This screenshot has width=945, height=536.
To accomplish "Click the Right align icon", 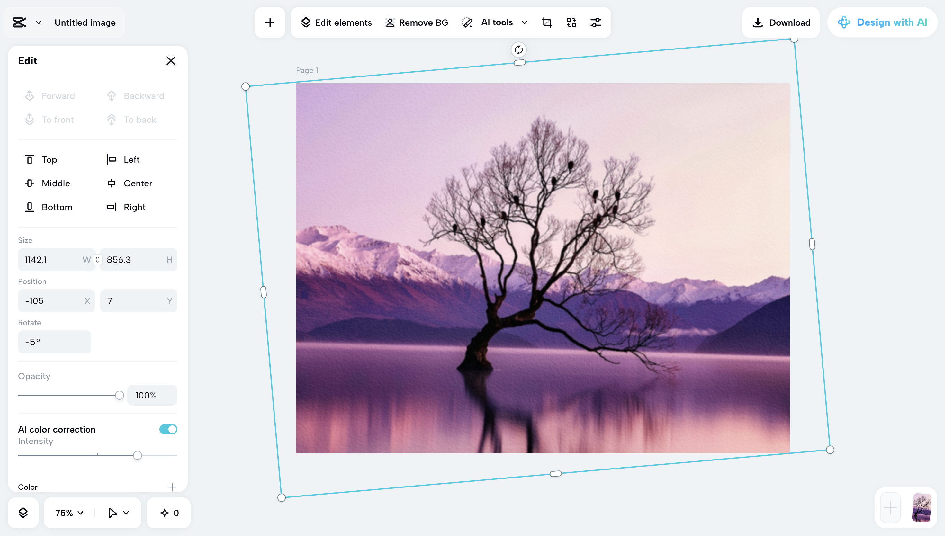I will point(112,207).
